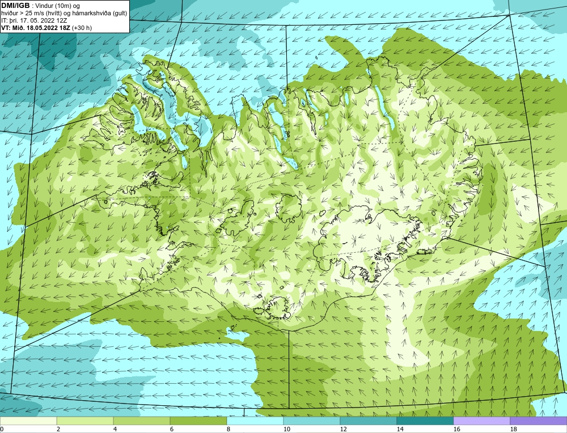Select the 'IT: þri. 17. 05. 2022 12Z' line

(34, 20)
